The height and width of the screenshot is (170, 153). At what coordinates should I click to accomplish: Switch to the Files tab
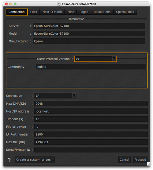[34, 12]
